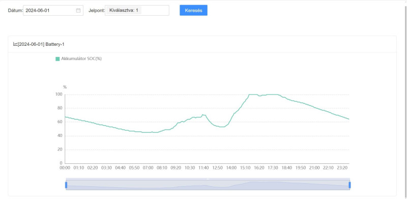Click the 60 y-axis value
This screenshot has height=199, width=407.
pos(60,122)
